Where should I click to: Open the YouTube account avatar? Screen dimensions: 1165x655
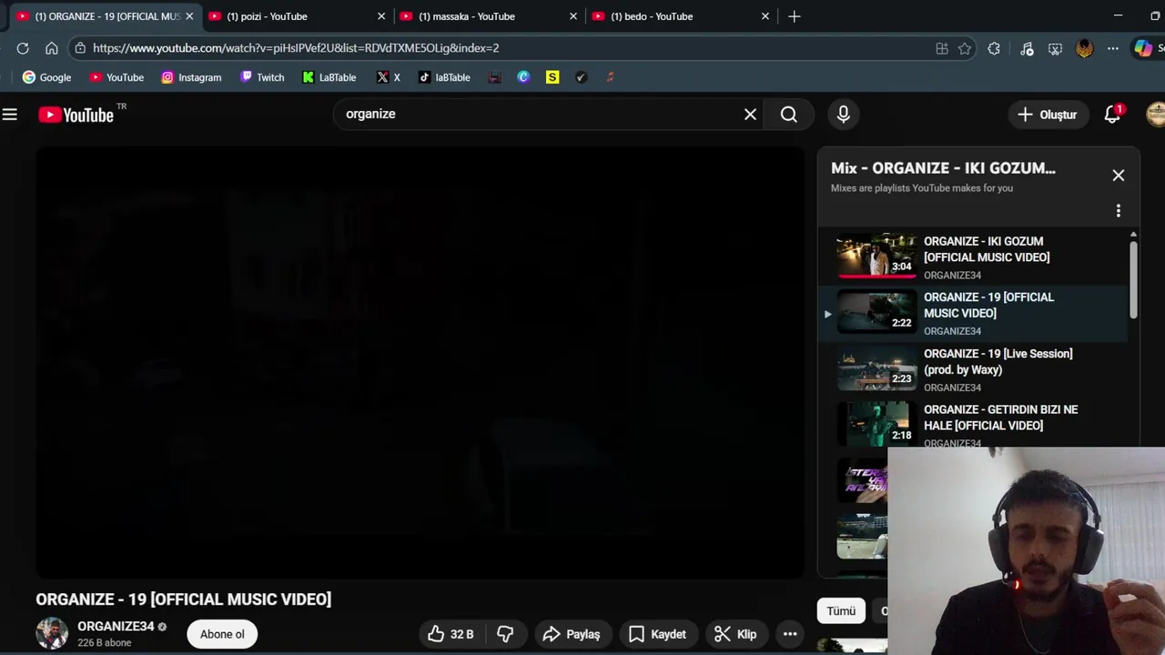pos(1155,115)
